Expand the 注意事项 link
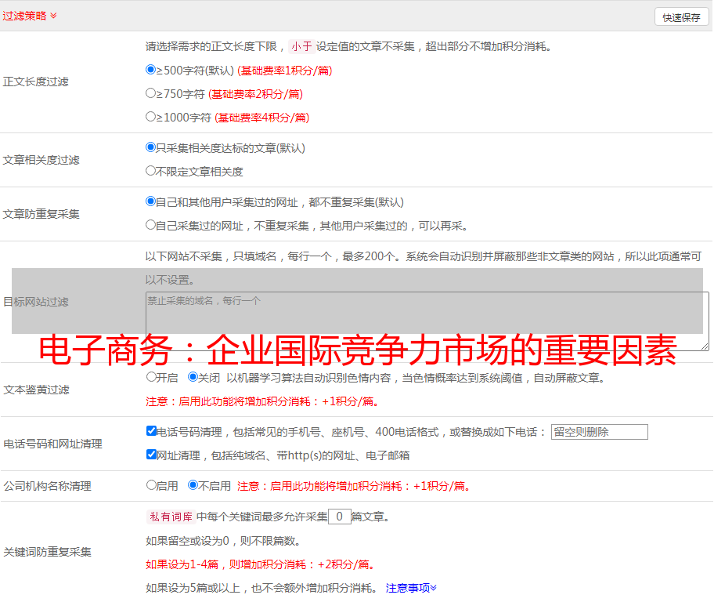The image size is (714, 602). coord(410,587)
